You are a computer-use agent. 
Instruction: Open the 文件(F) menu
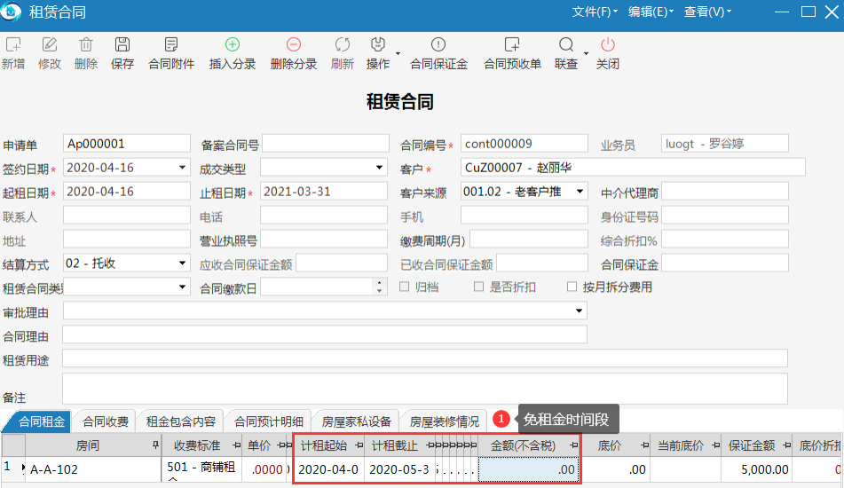pos(595,12)
